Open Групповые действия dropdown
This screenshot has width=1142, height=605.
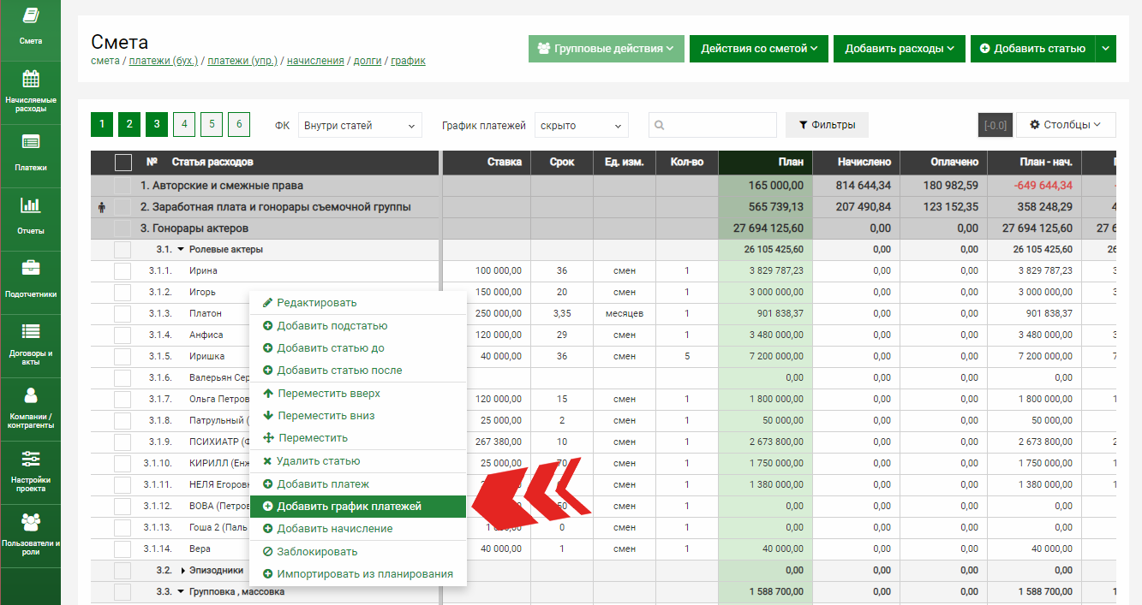(607, 49)
